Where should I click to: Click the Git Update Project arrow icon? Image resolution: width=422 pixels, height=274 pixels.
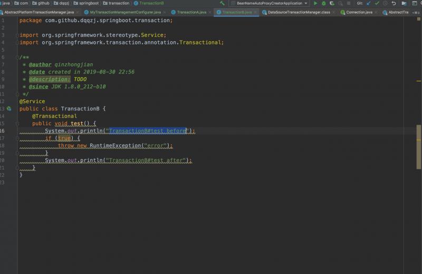pyautogui.click(x=368, y=3)
